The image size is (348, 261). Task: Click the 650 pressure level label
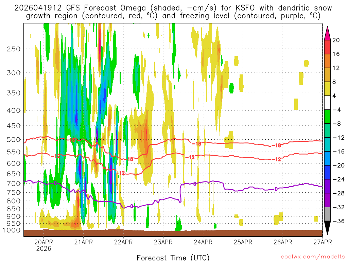pos(14,174)
